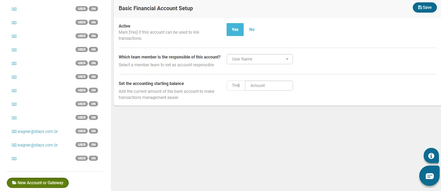Toggle ON badge of first wagner@stays.com.br account
Image resolution: width=441 pixels, height=191 pixels.
coord(94,131)
